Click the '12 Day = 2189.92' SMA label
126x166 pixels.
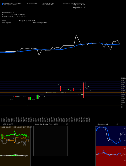pyautogui.click(x=11, y=5)
